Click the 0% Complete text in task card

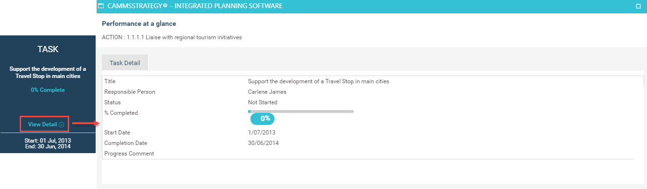[48, 90]
